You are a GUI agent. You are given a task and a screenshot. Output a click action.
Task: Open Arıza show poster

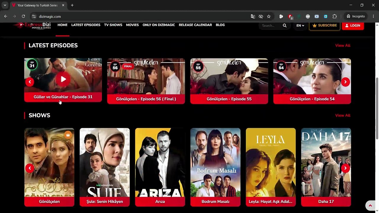pyautogui.click(x=160, y=162)
